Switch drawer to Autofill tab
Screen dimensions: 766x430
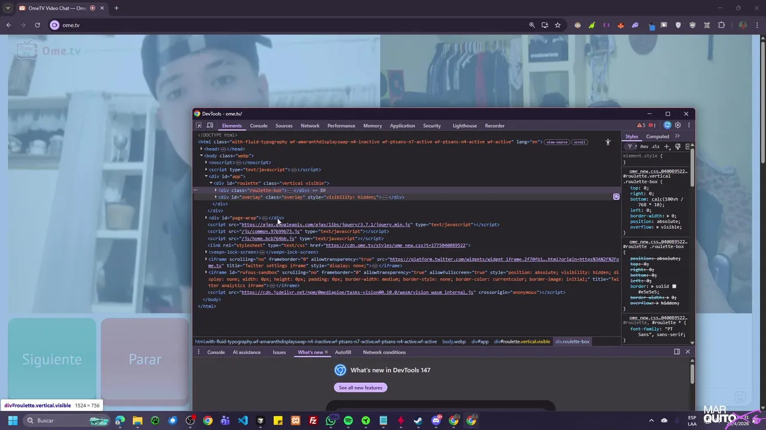point(343,352)
